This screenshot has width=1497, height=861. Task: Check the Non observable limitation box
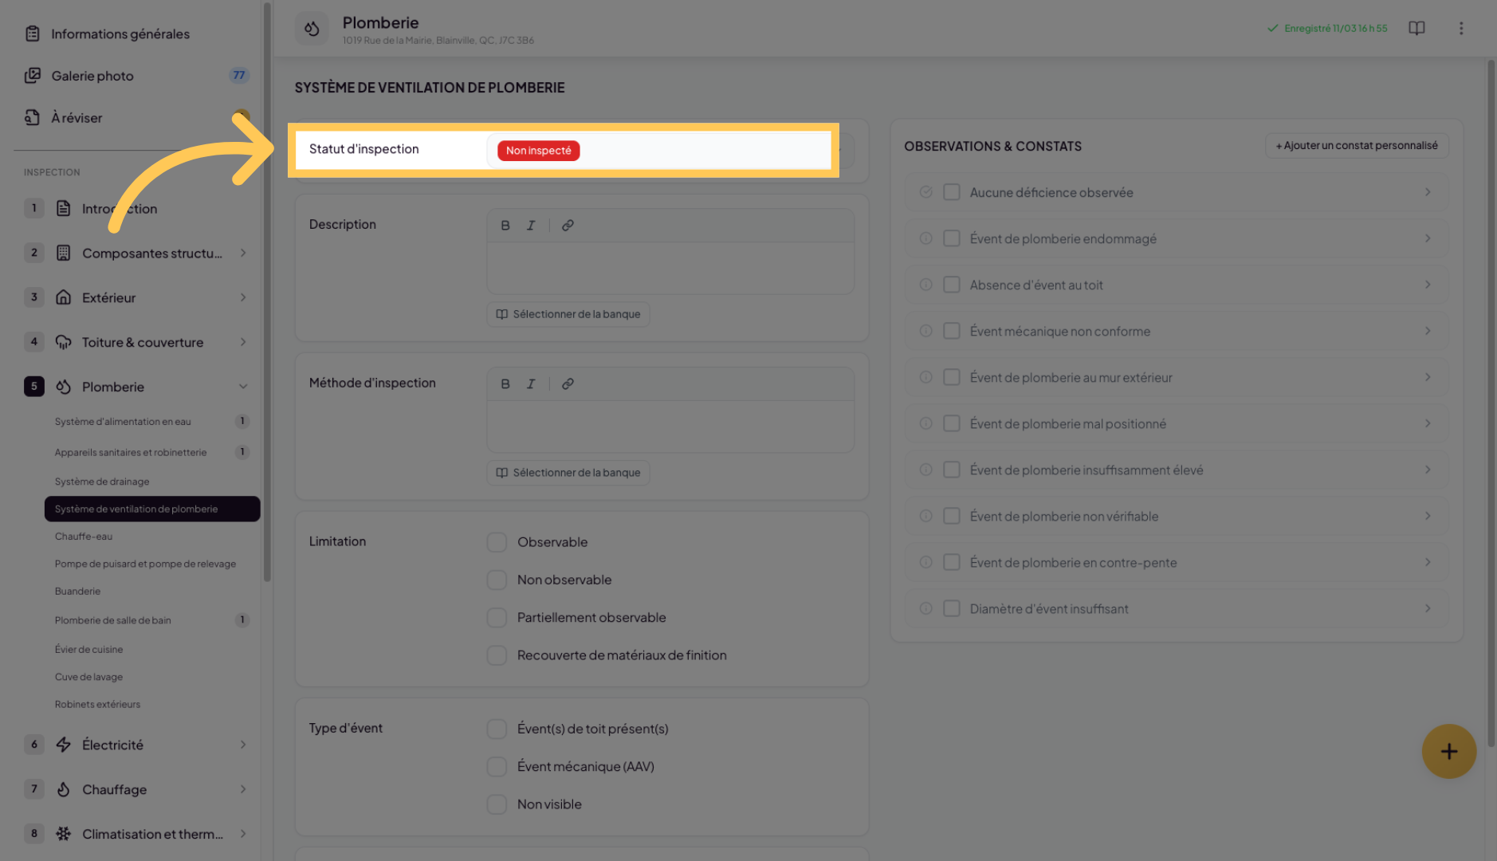point(497,580)
